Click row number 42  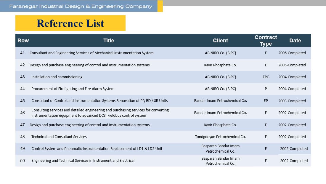point(23,65)
